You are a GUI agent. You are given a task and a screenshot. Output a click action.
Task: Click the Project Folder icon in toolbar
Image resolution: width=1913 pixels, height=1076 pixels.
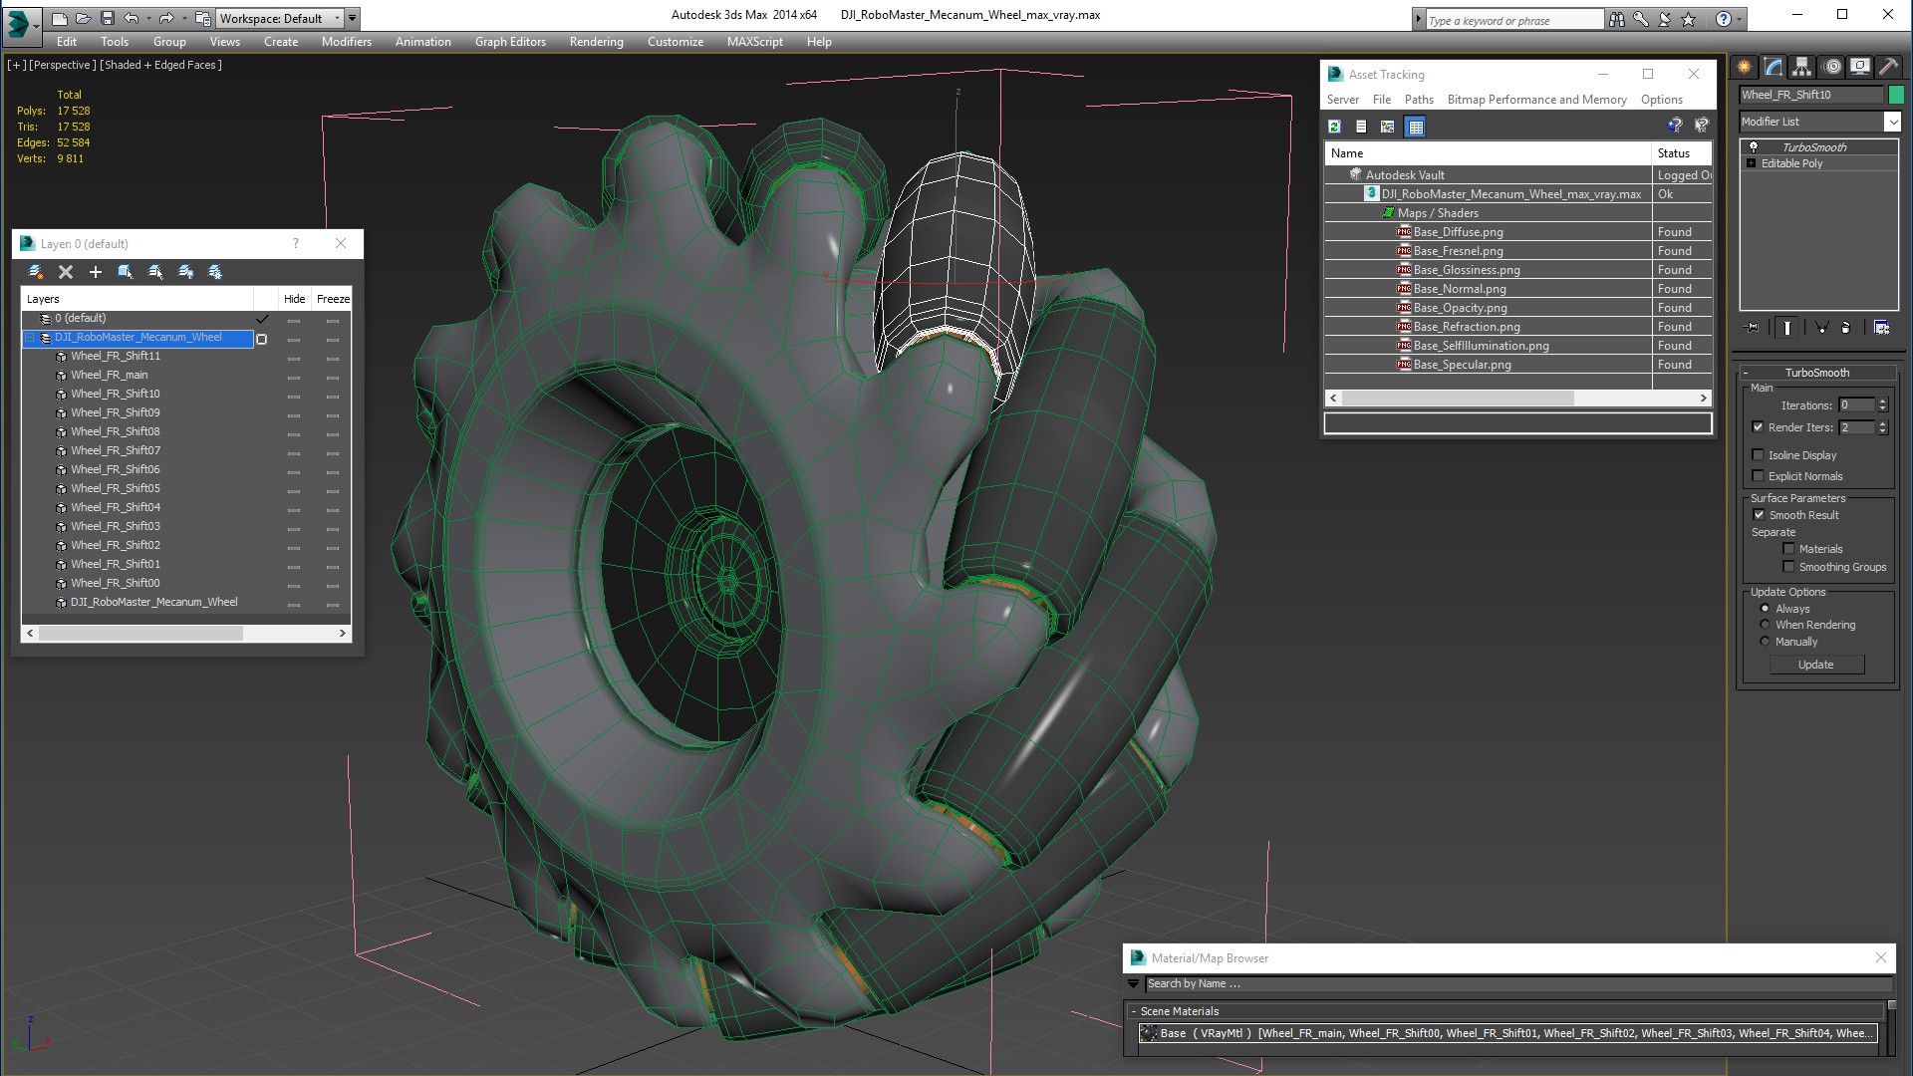tap(202, 18)
